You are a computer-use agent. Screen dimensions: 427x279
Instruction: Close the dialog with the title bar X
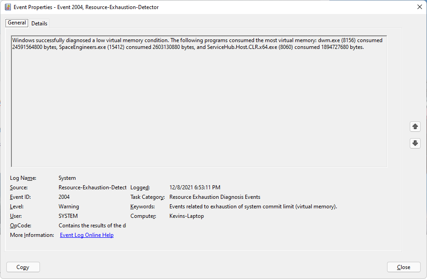[x=419, y=7]
